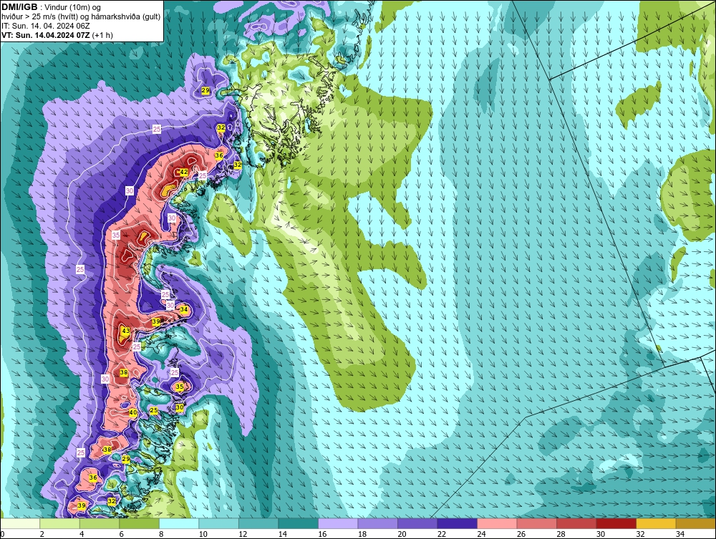Click the 'IT: Sun. 14. 04. 2024 06Z' line
The height and width of the screenshot is (539, 716).
pos(46,26)
